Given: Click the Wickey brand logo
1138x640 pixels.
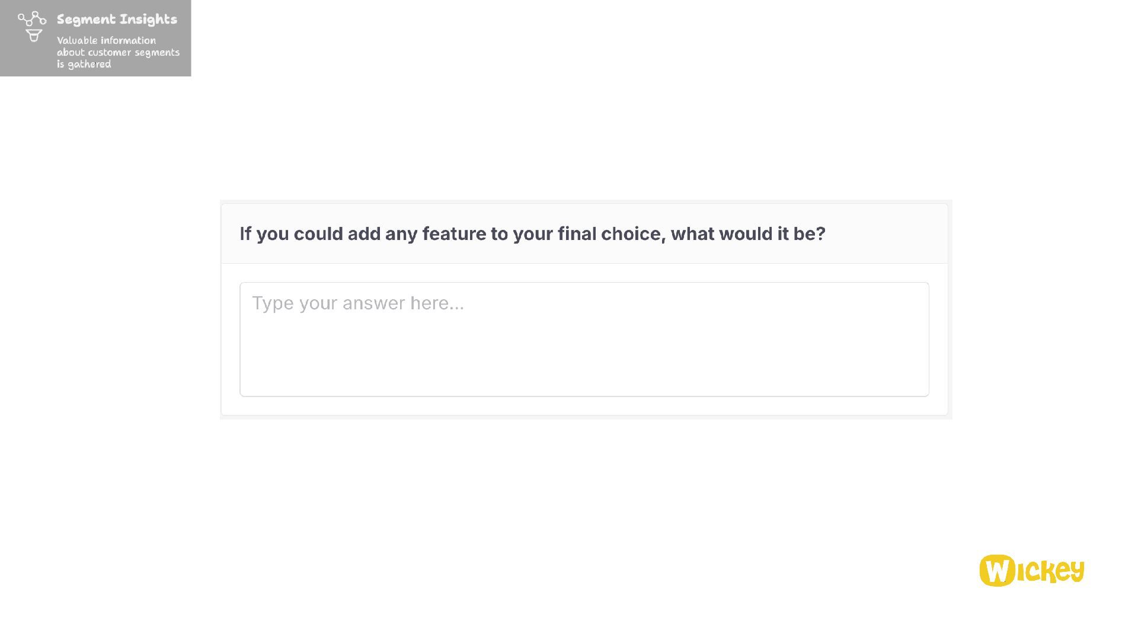Looking at the screenshot, I should tap(1031, 571).
